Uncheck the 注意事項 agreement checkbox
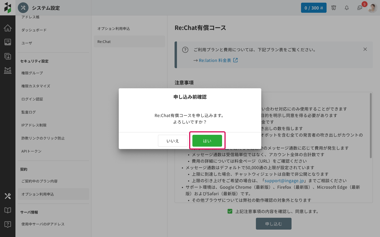The height and width of the screenshot is (237, 380). 230,211
